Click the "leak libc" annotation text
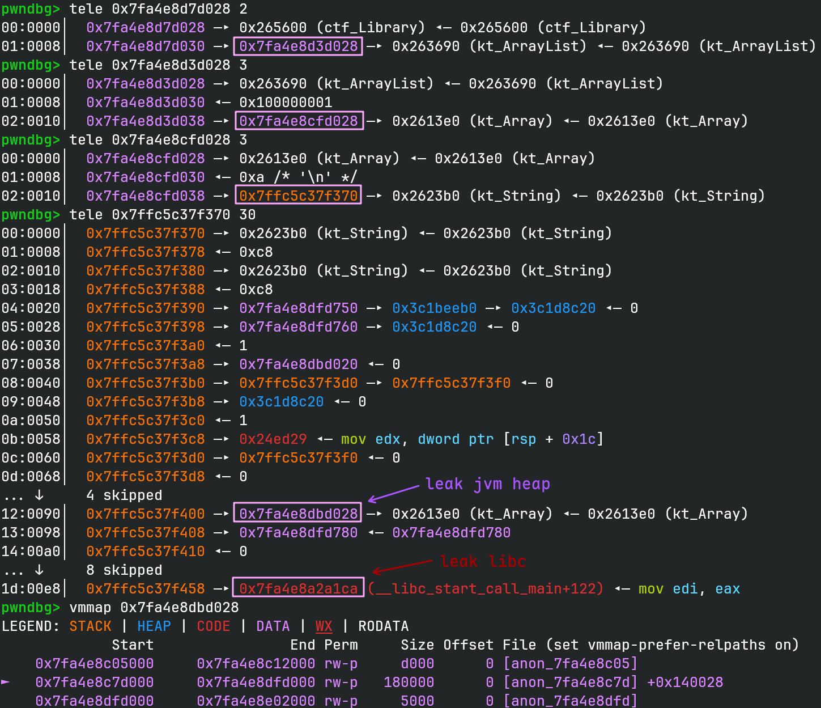821x708 pixels. click(483, 561)
